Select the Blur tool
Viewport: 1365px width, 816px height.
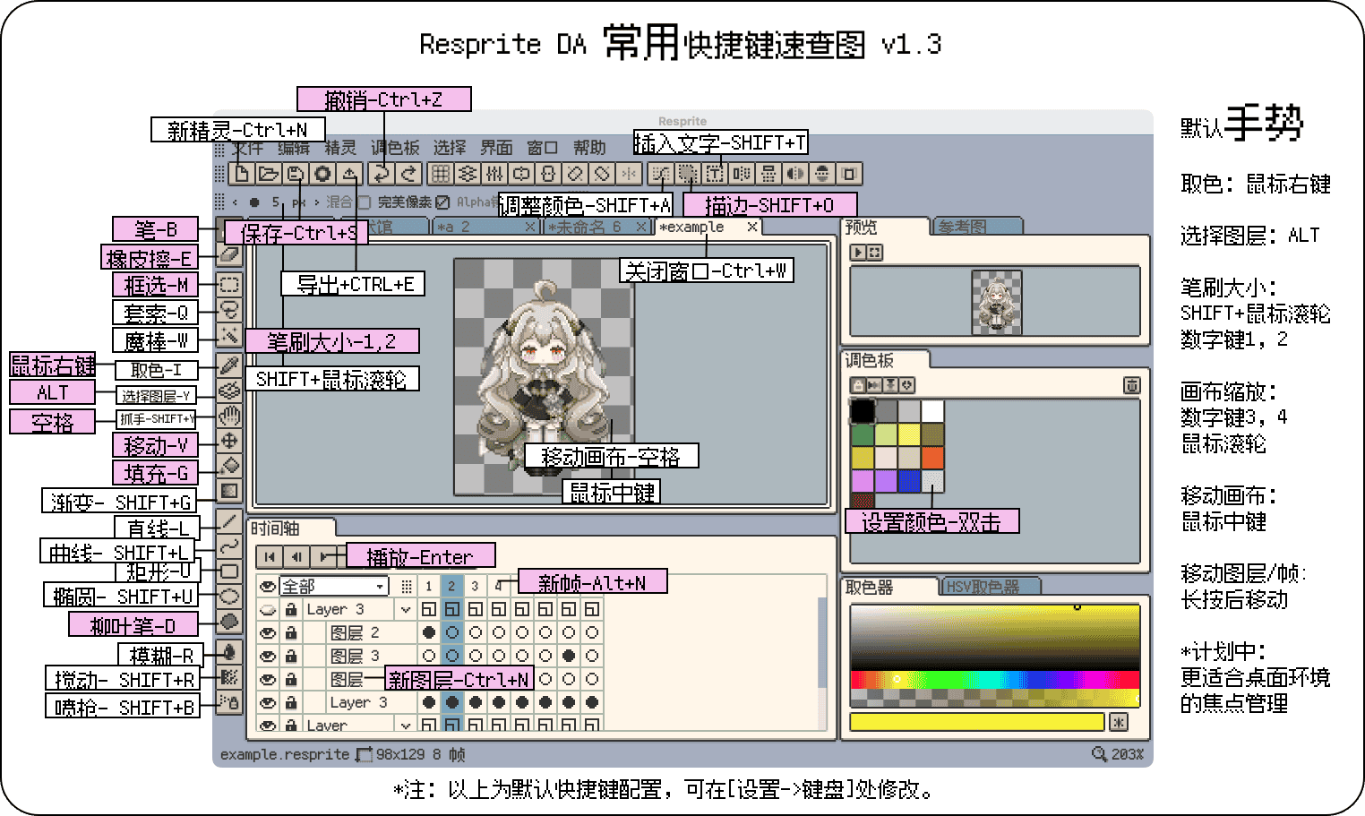[x=230, y=651]
